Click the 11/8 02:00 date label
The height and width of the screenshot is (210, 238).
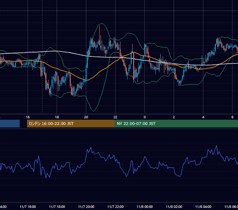[x=174, y=207]
